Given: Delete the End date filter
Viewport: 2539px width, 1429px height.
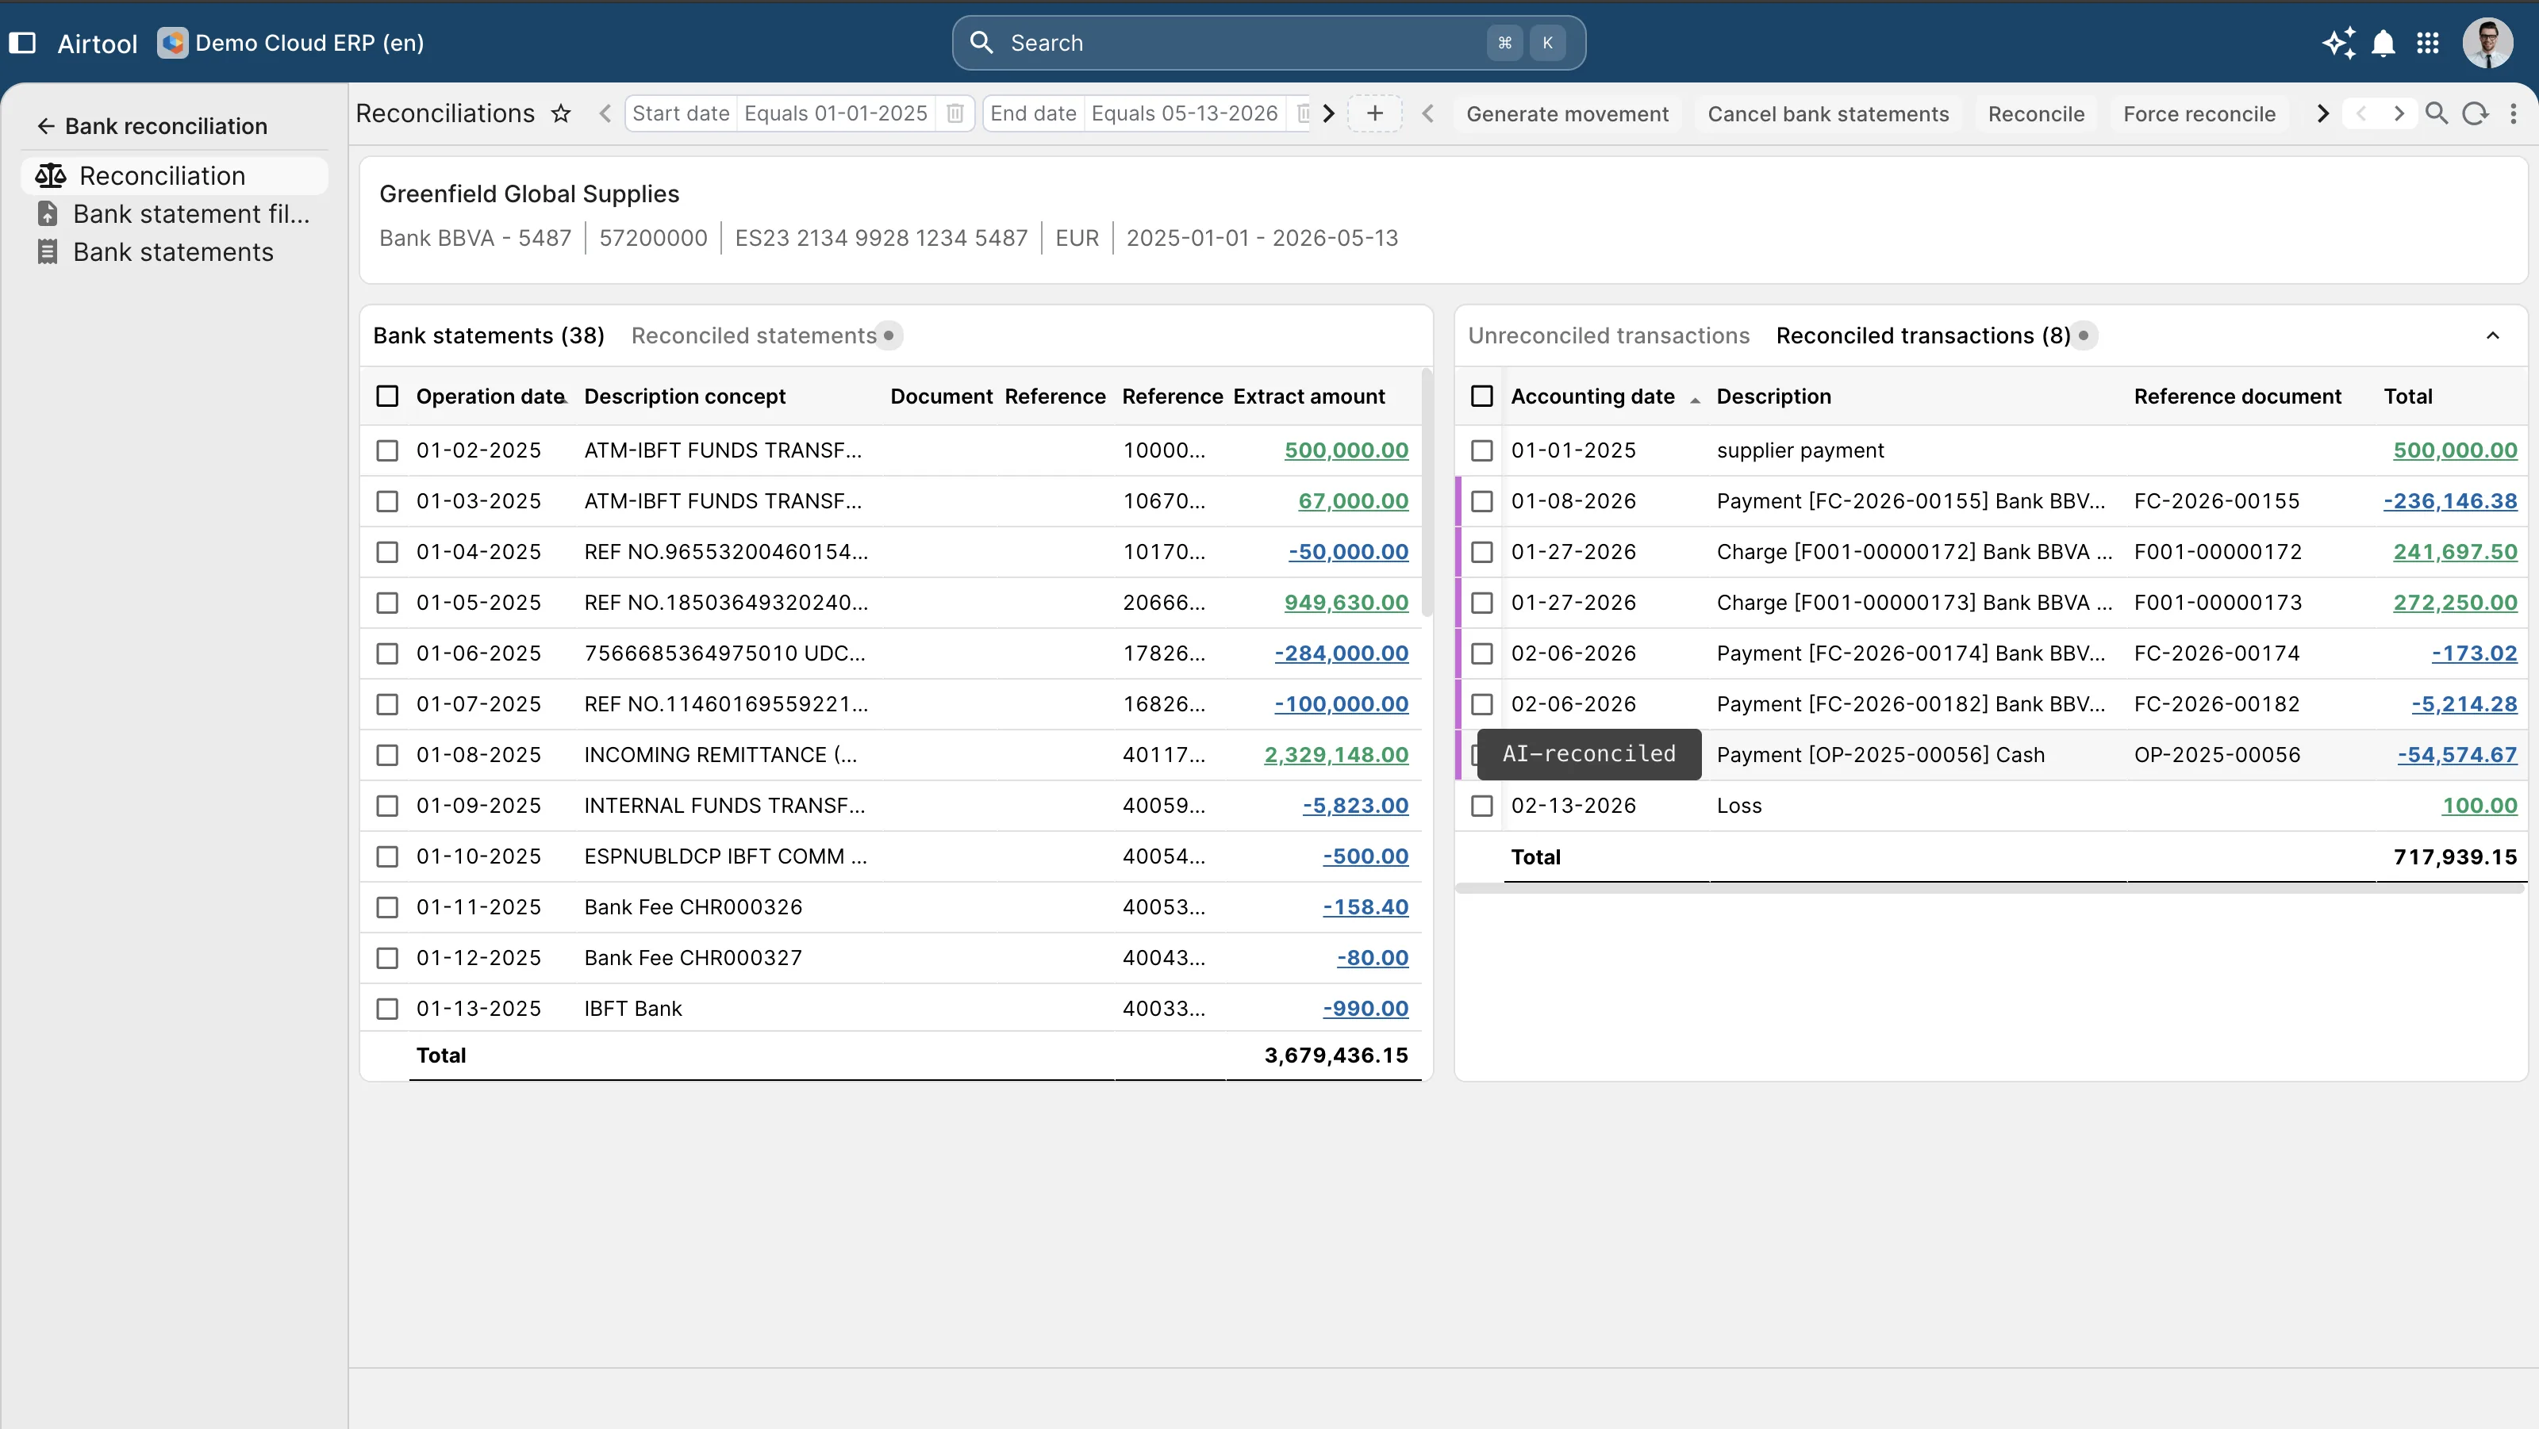Looking at the screenshot, I should coord(1303,113).
